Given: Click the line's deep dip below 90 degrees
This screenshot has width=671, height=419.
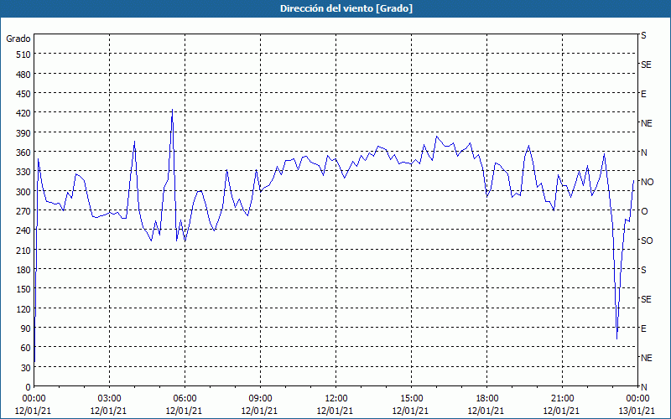Looking at the screenshot, I should pos(616,339).
